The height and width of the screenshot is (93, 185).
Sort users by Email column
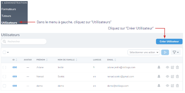coord(112,60)
